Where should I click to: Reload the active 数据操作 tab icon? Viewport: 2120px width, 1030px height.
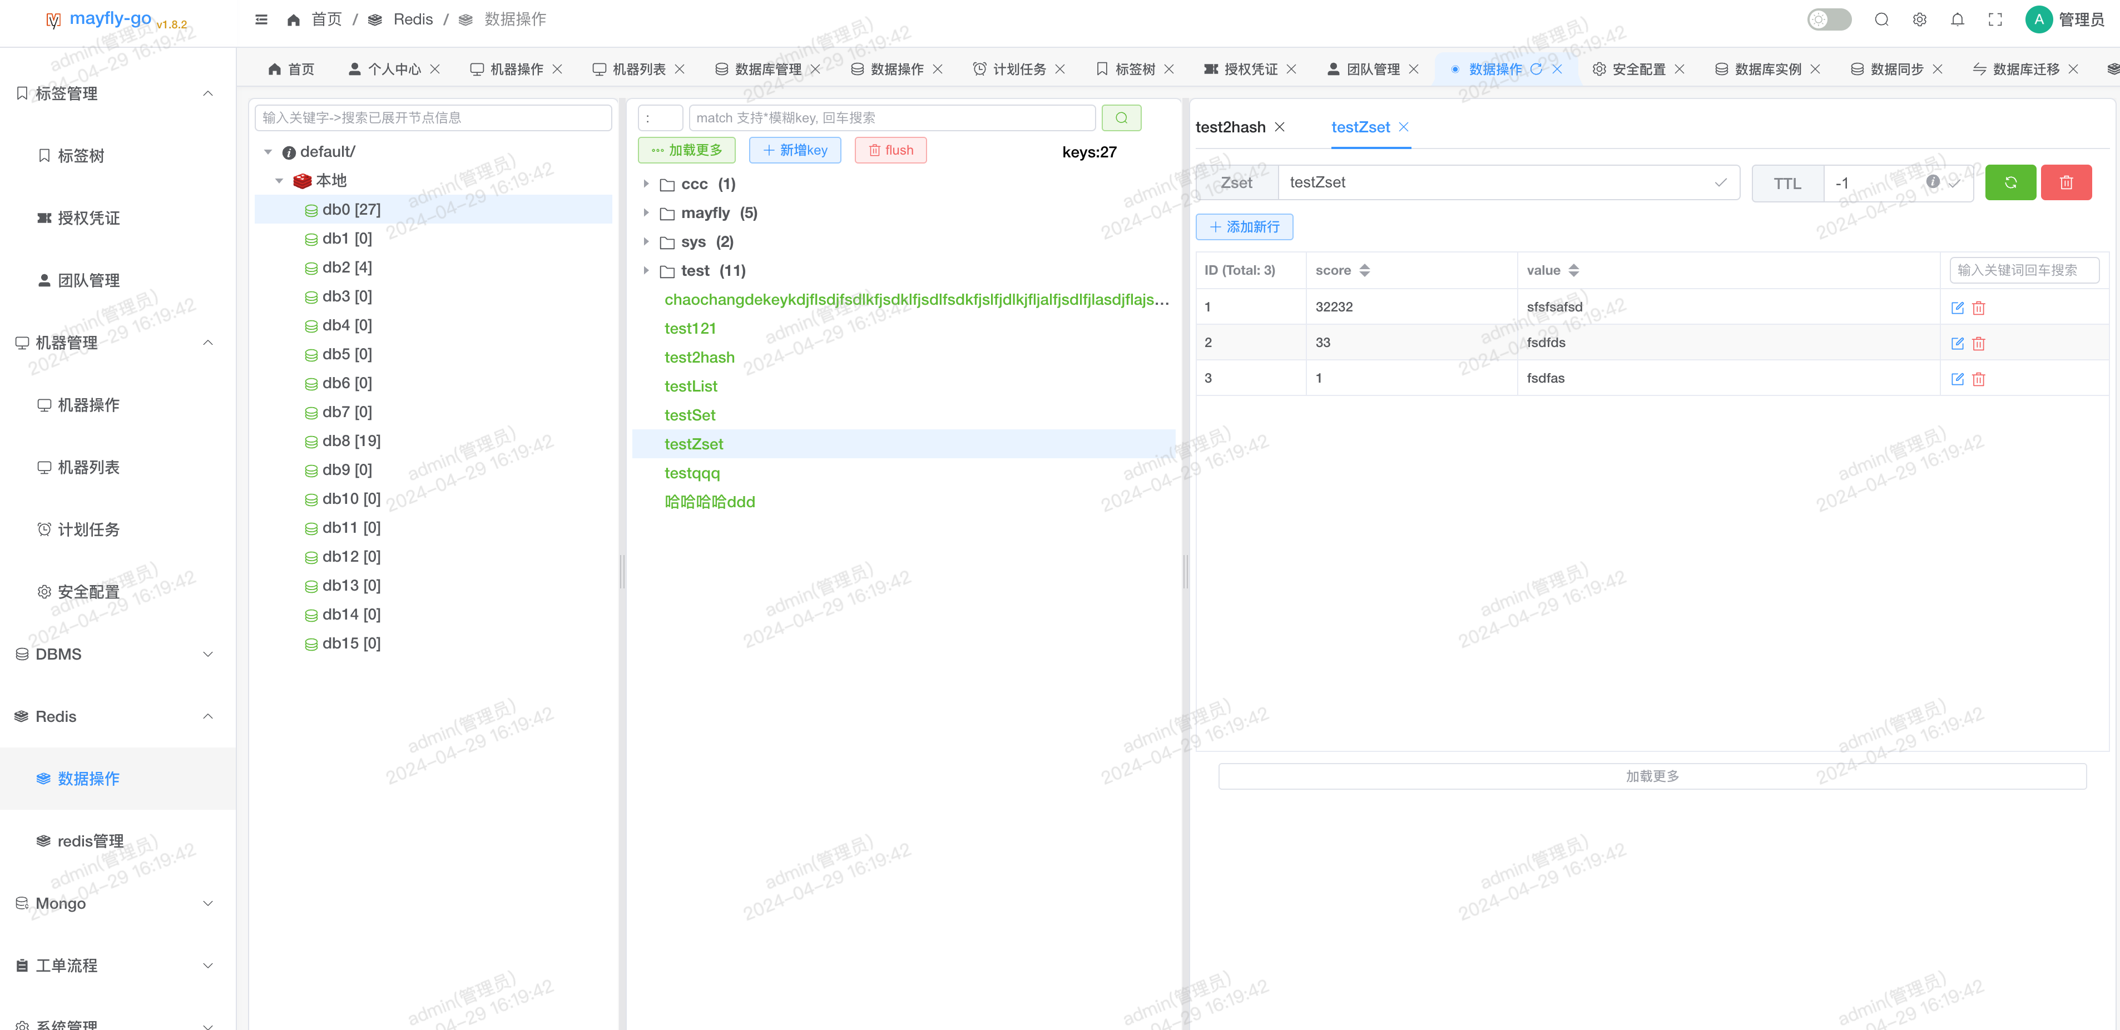tap(1535, 69)
